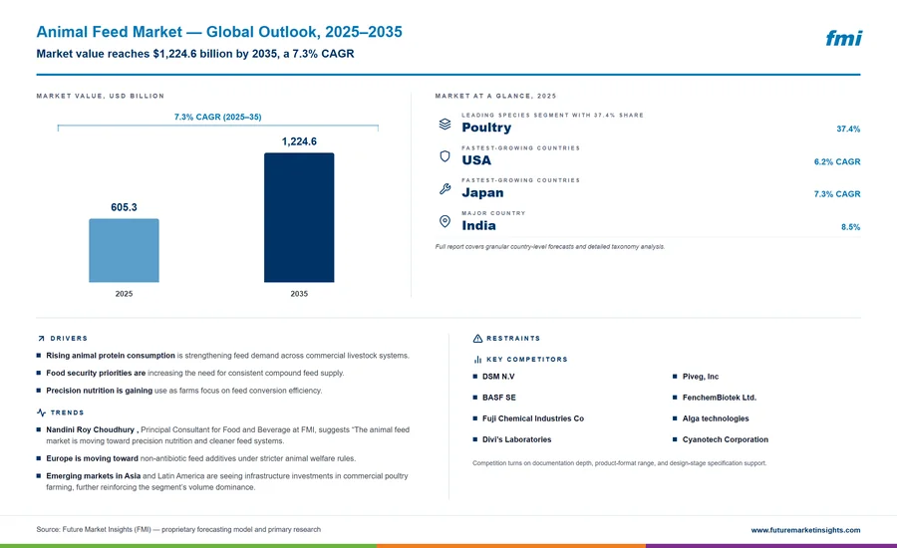Click the 8.5% value for India
Image resolution: width=897 pixels, height=548 pixels.
coord(851,227)
